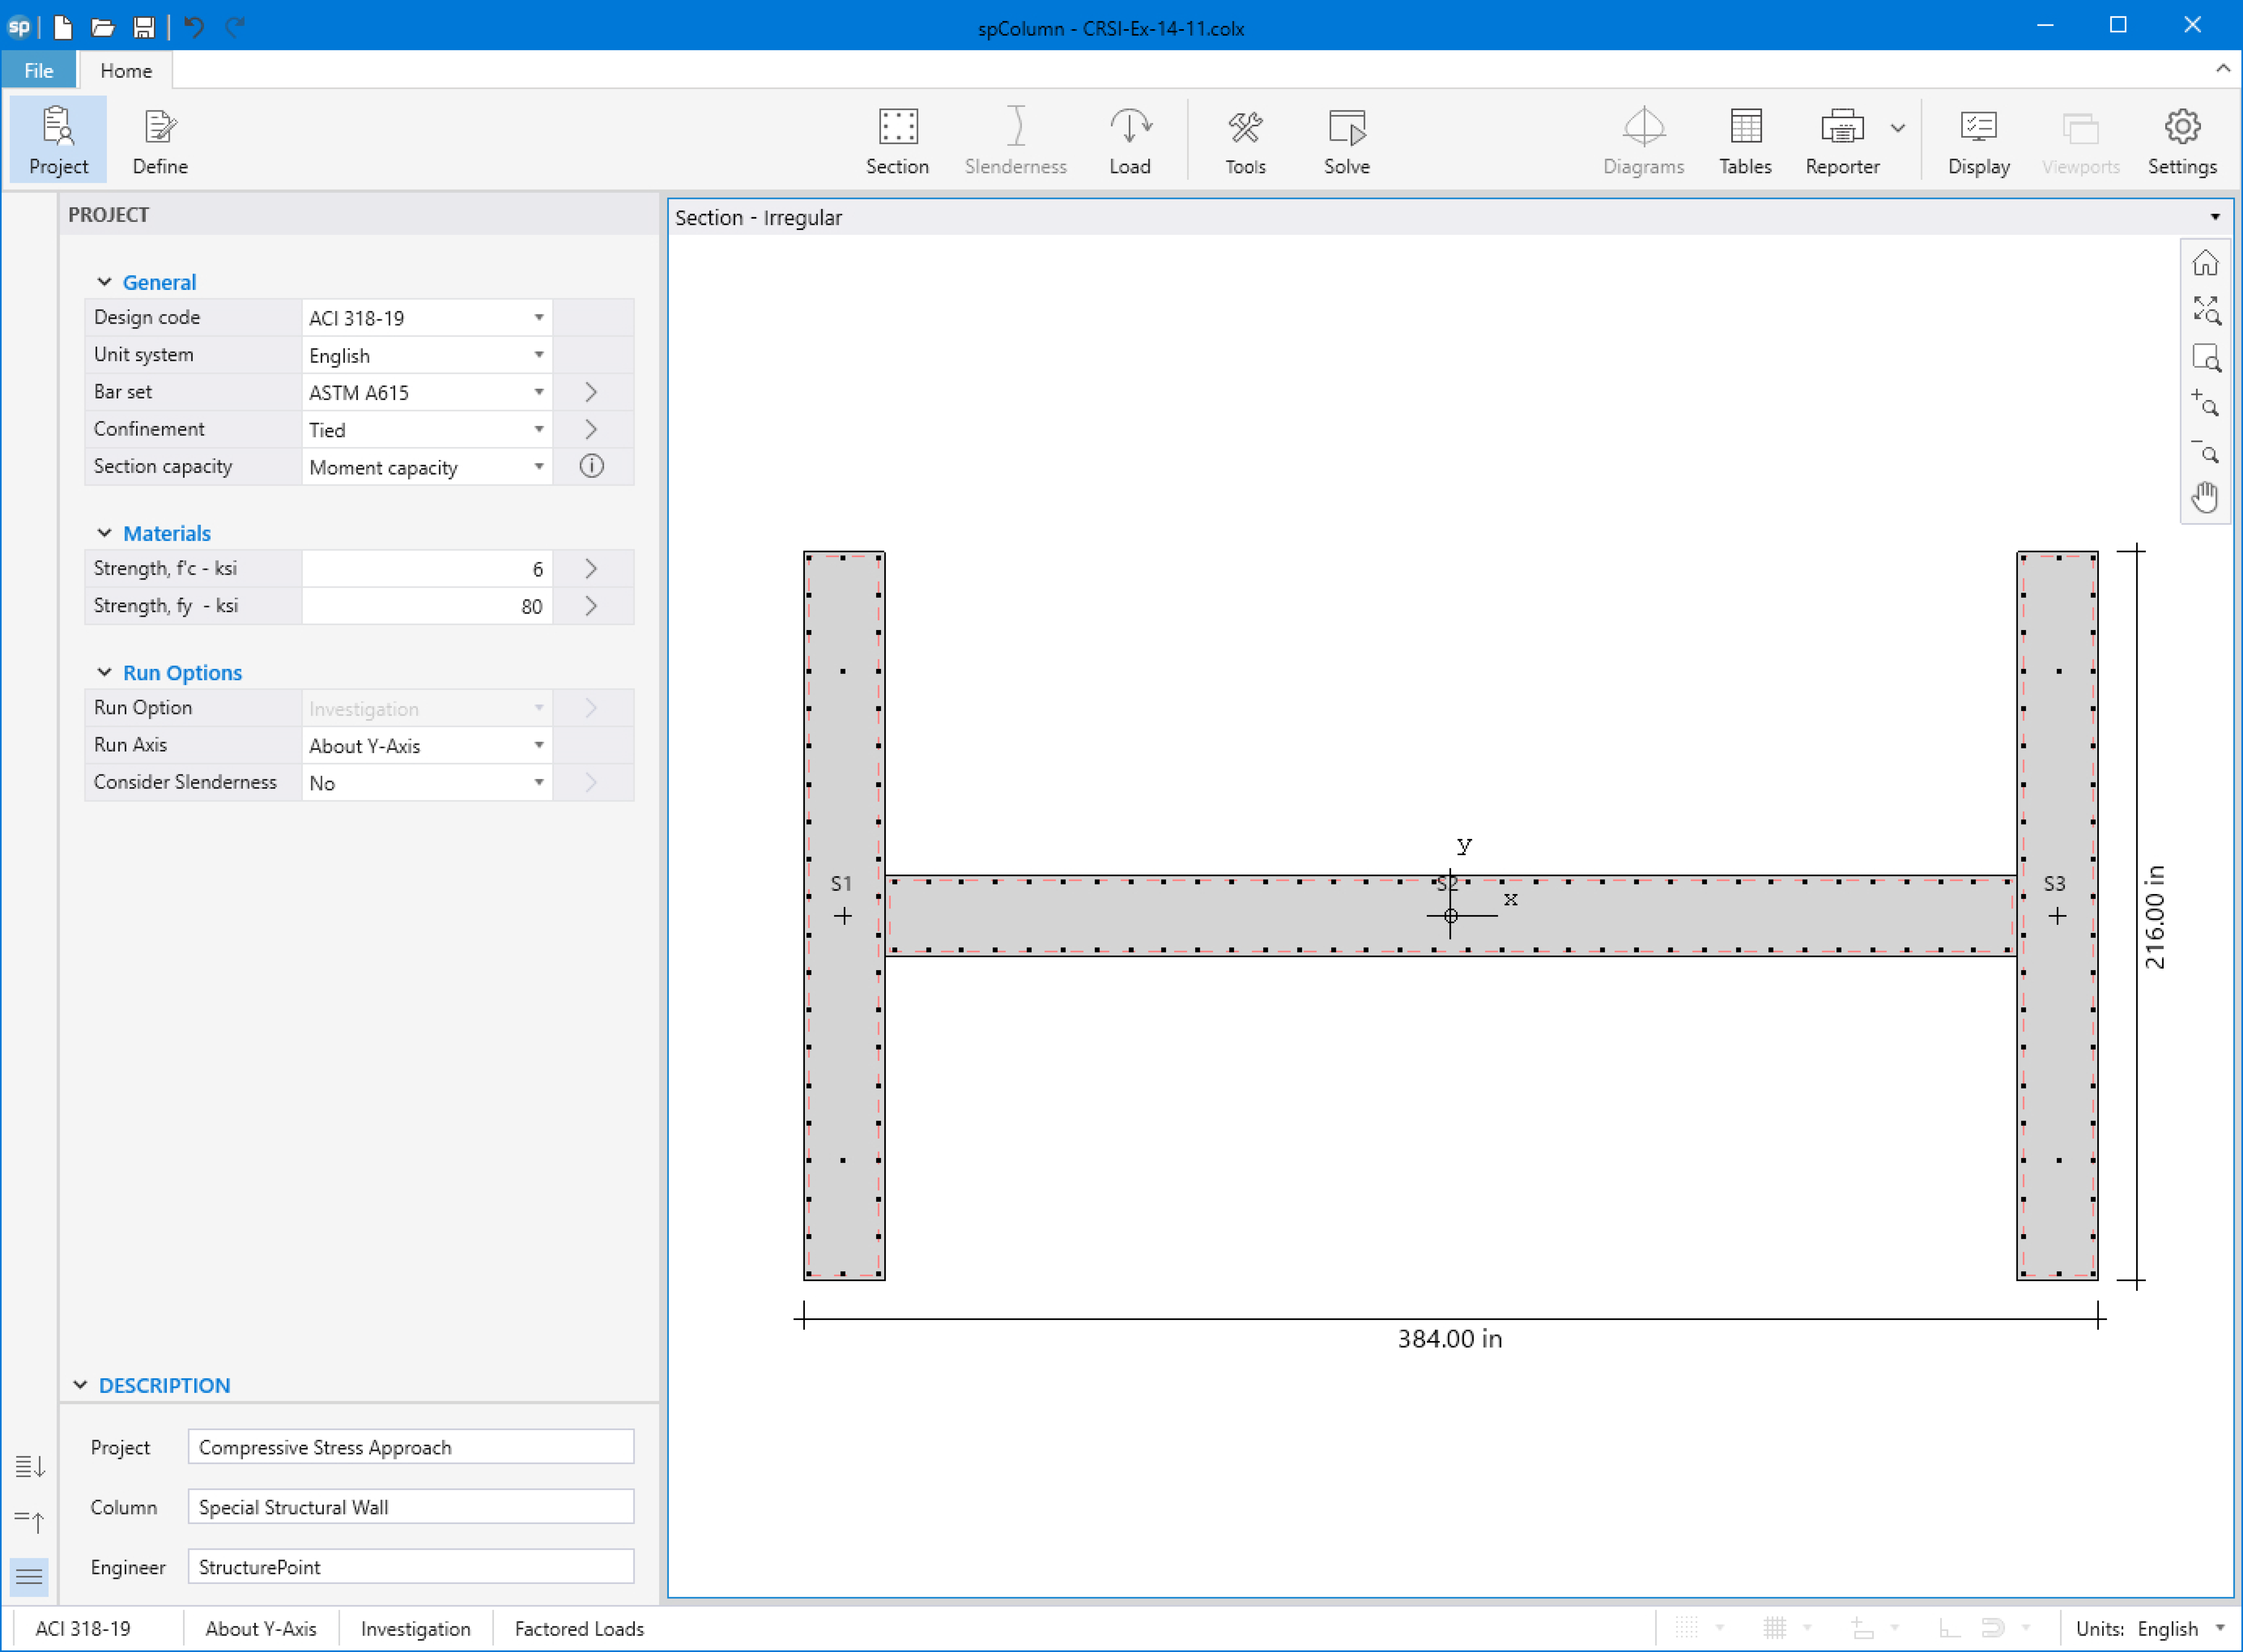Open the Section capacity dropdown
Viewport: 2243px width, 1652px height.
click(427, 467)
